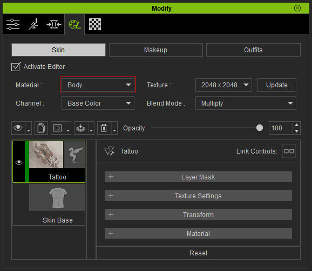Click the Reset button
The height and width of the screenshot is (271, 312).
(199, 253)
